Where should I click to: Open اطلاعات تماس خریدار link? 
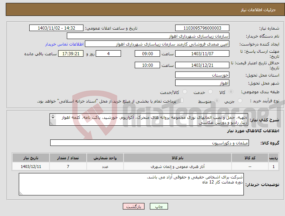[x=64, y=44]
